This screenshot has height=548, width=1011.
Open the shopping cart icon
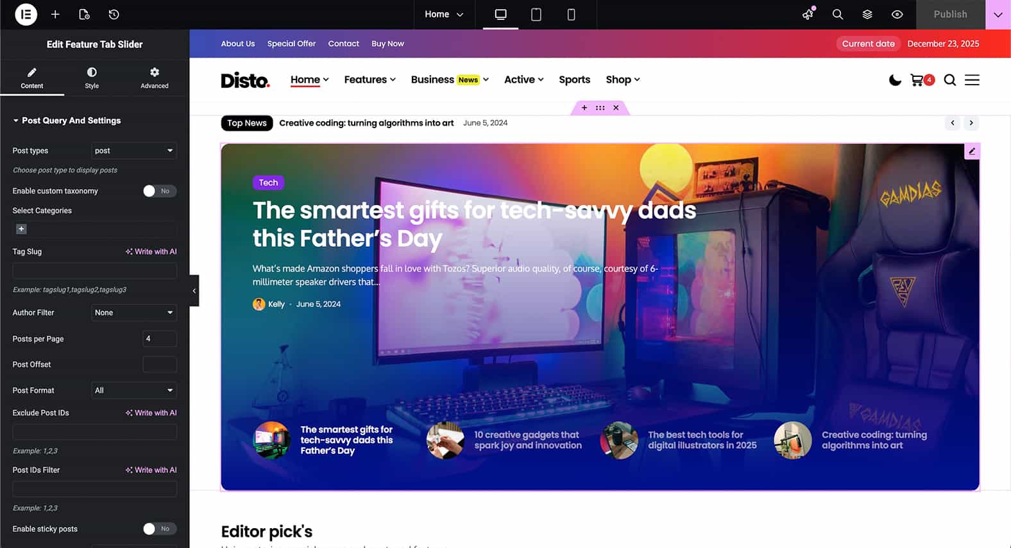point(917,80)
